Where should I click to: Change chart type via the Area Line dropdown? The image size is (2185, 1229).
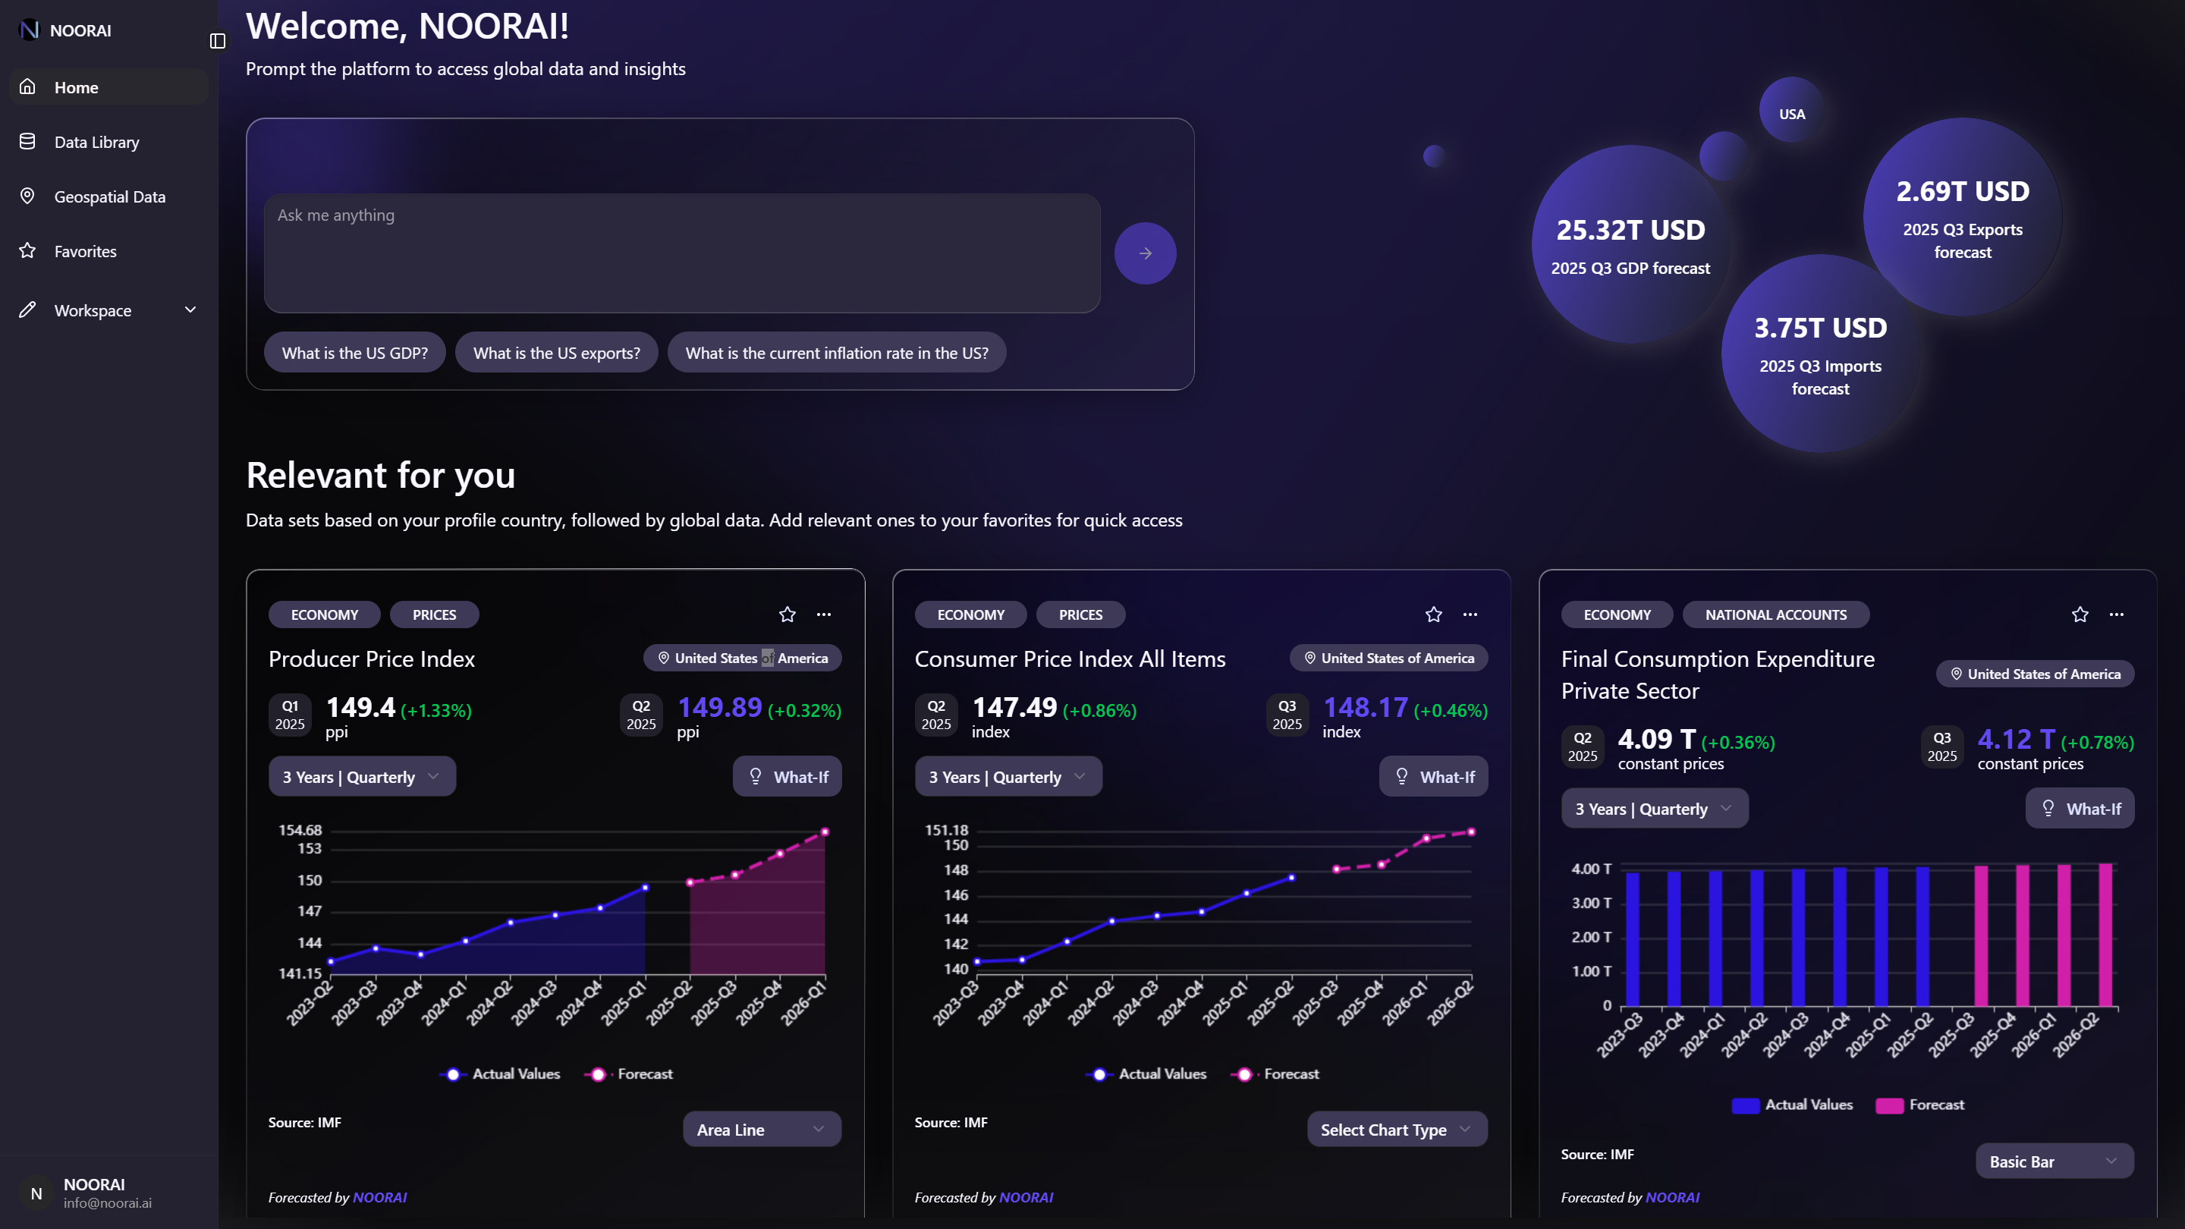pyautogui.click(x=761, y=1129)
